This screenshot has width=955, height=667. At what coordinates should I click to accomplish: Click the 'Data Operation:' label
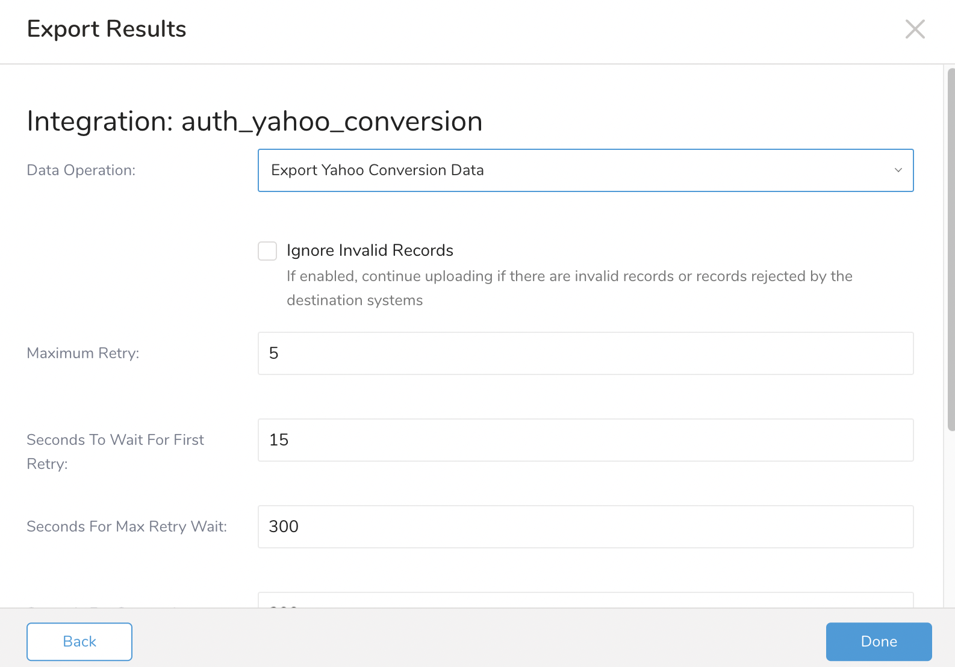click(x=81, y=170)
